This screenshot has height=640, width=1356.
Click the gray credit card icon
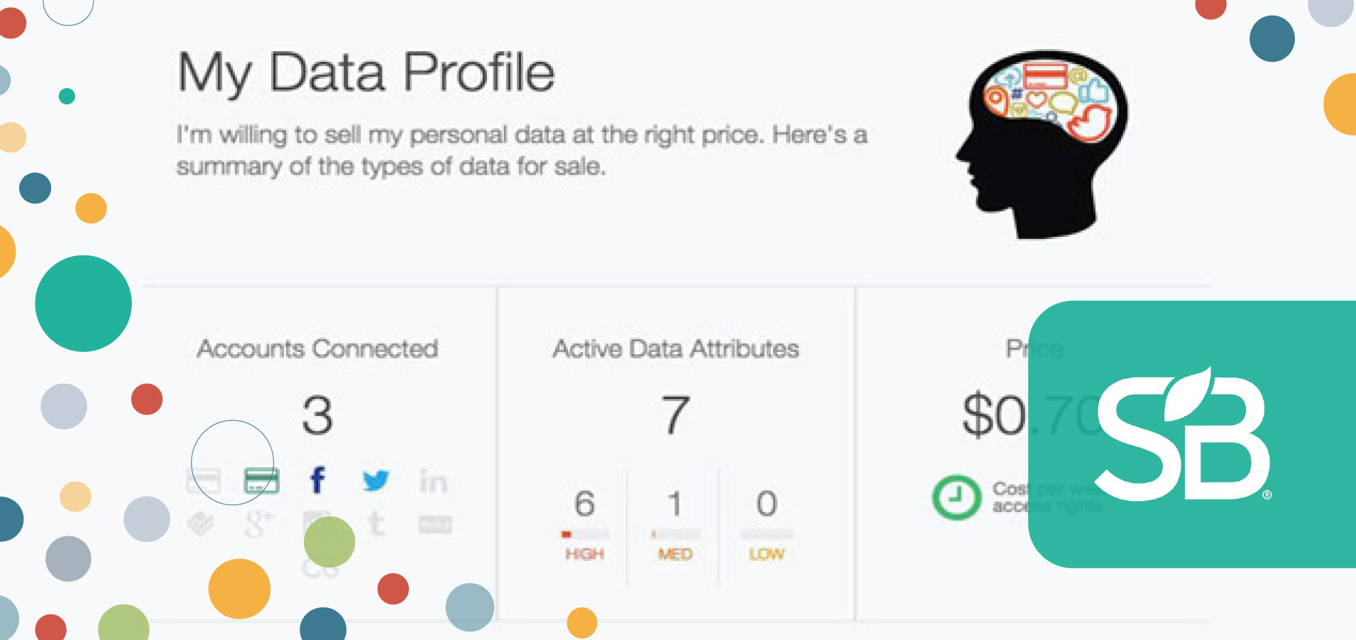point(204,480)
